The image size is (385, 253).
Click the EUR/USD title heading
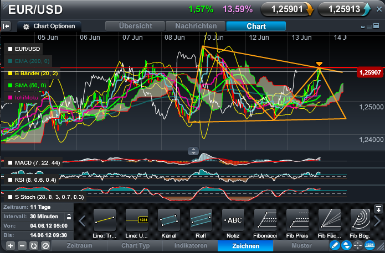pos(35,10)
